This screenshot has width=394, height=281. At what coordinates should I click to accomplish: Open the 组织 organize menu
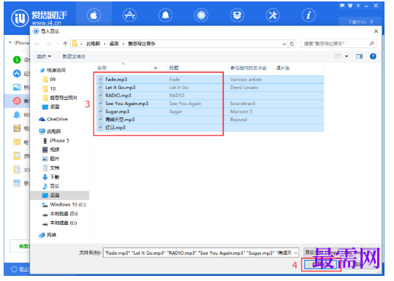[x=44, y=56]
